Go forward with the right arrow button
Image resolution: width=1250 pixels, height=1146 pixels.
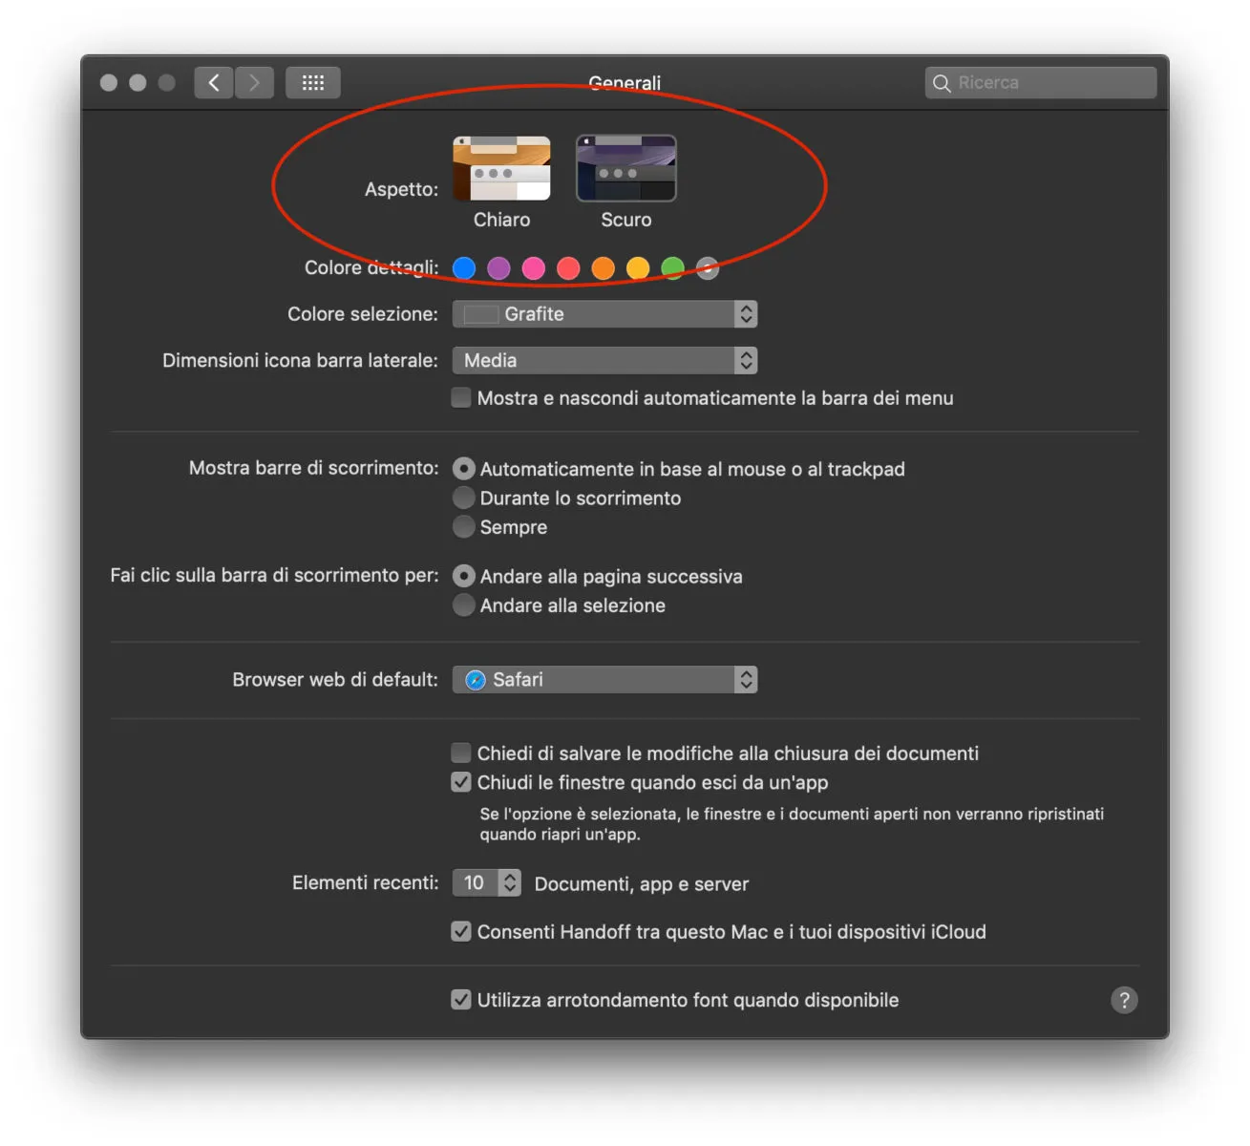click(254, 83)
